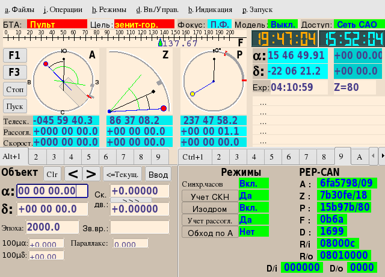385x277 pixels.
Task: Click the focus scale ruler marker
Action: coord(160,42)
